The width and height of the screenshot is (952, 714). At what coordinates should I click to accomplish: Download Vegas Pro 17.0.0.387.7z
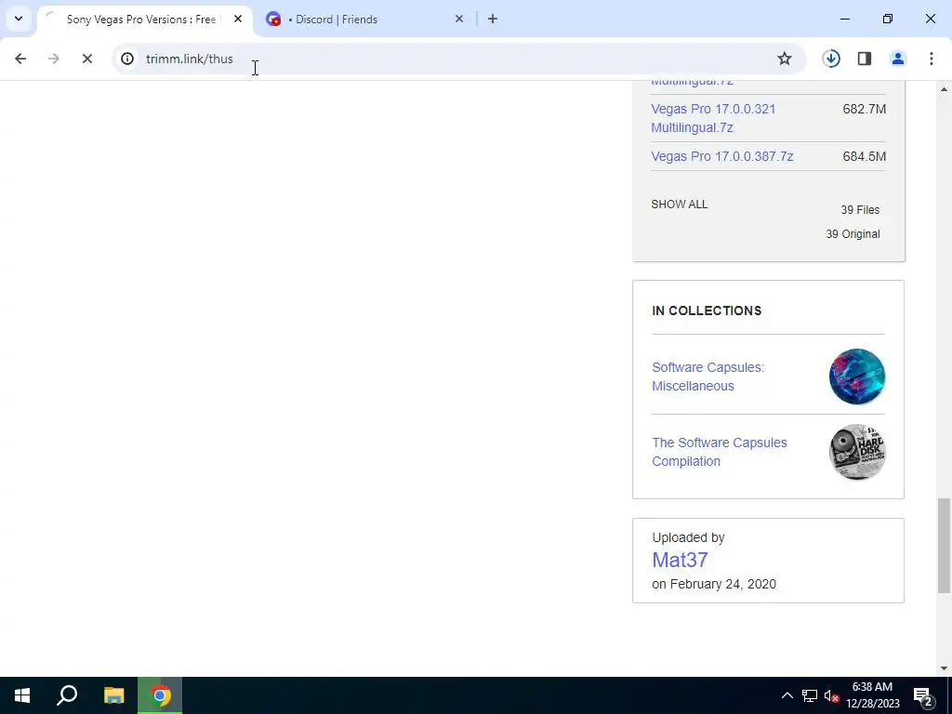(721, 156)
